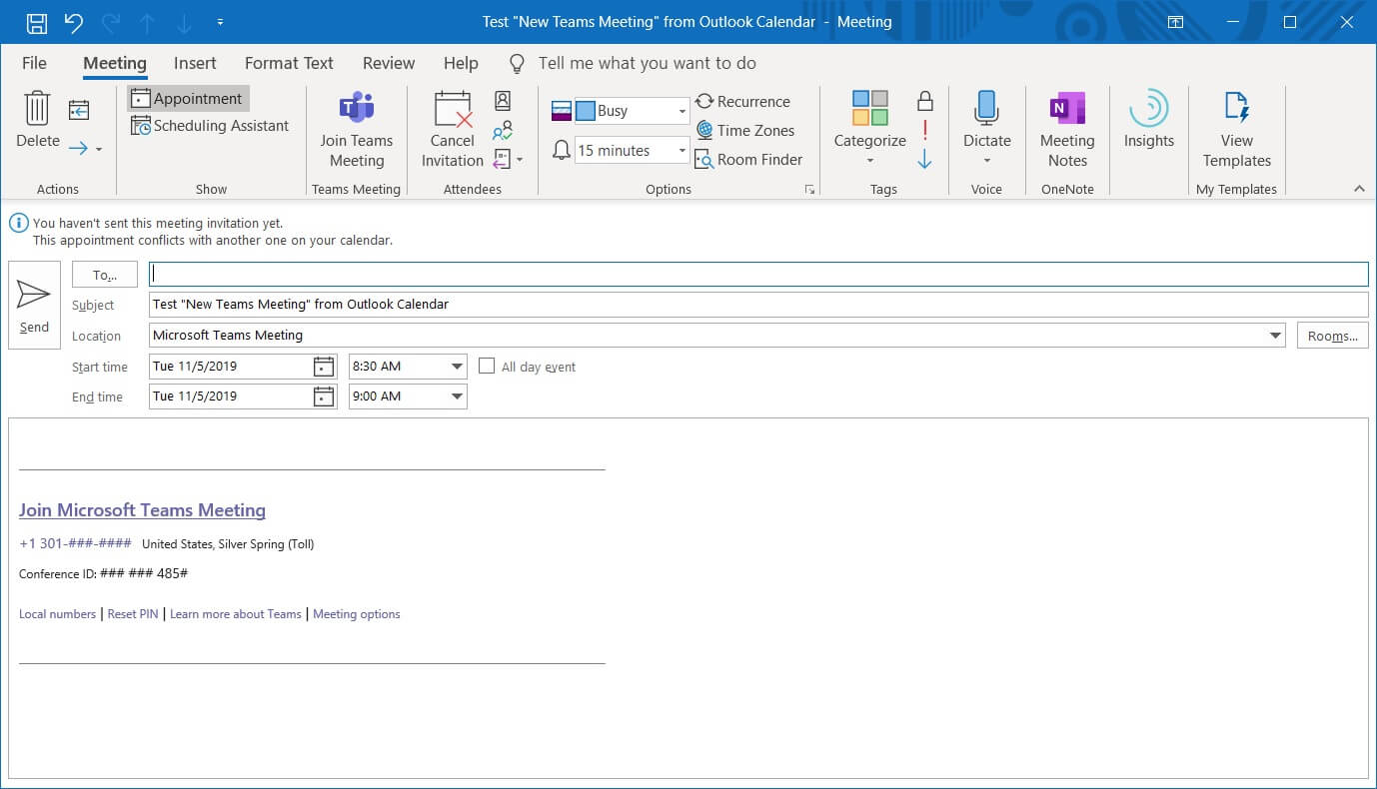Click the Reminder bell icon
Image resolution: width=1377 pixels, height=789 pixels.
point(562,151)
